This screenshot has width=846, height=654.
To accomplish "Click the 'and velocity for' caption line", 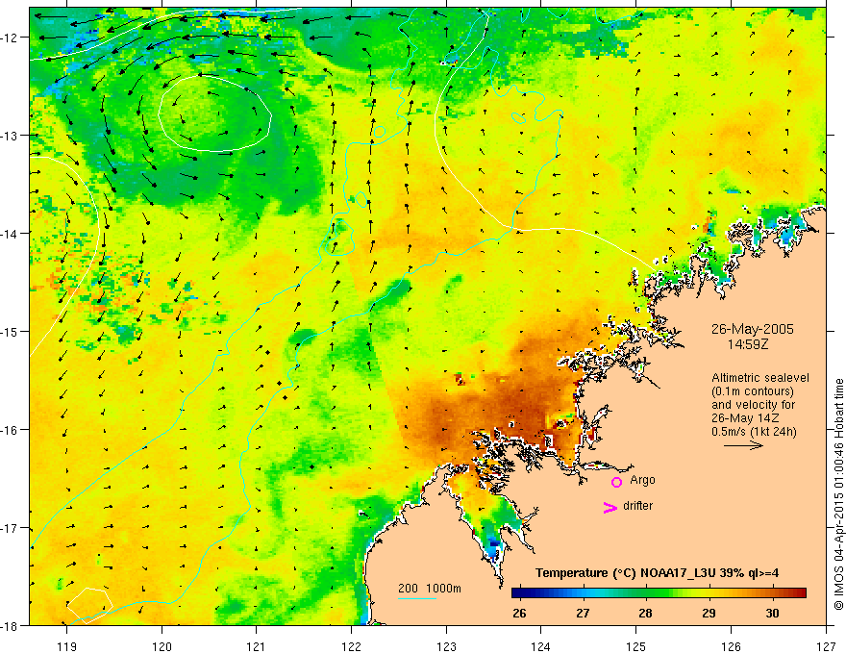I will point(753,405).
